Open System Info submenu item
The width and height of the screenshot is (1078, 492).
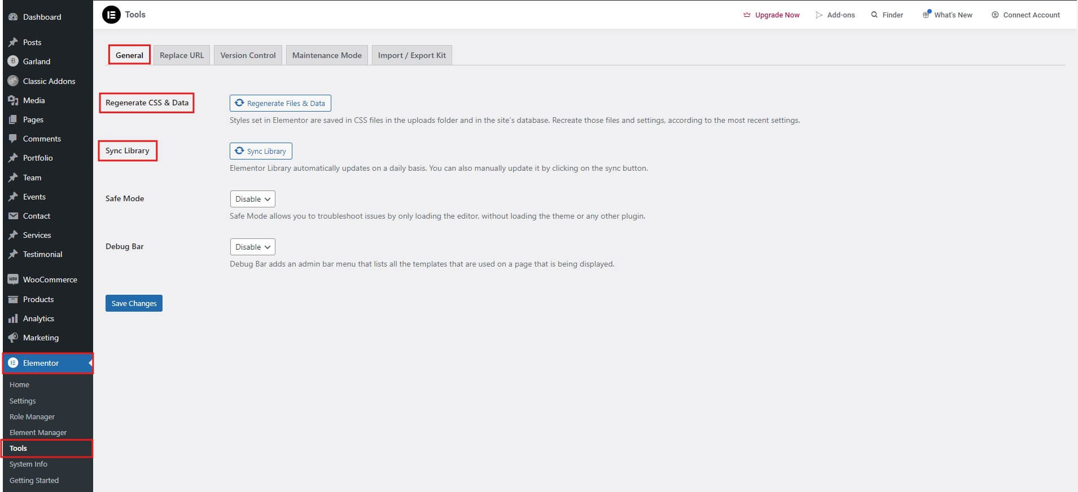pos(28,464)
